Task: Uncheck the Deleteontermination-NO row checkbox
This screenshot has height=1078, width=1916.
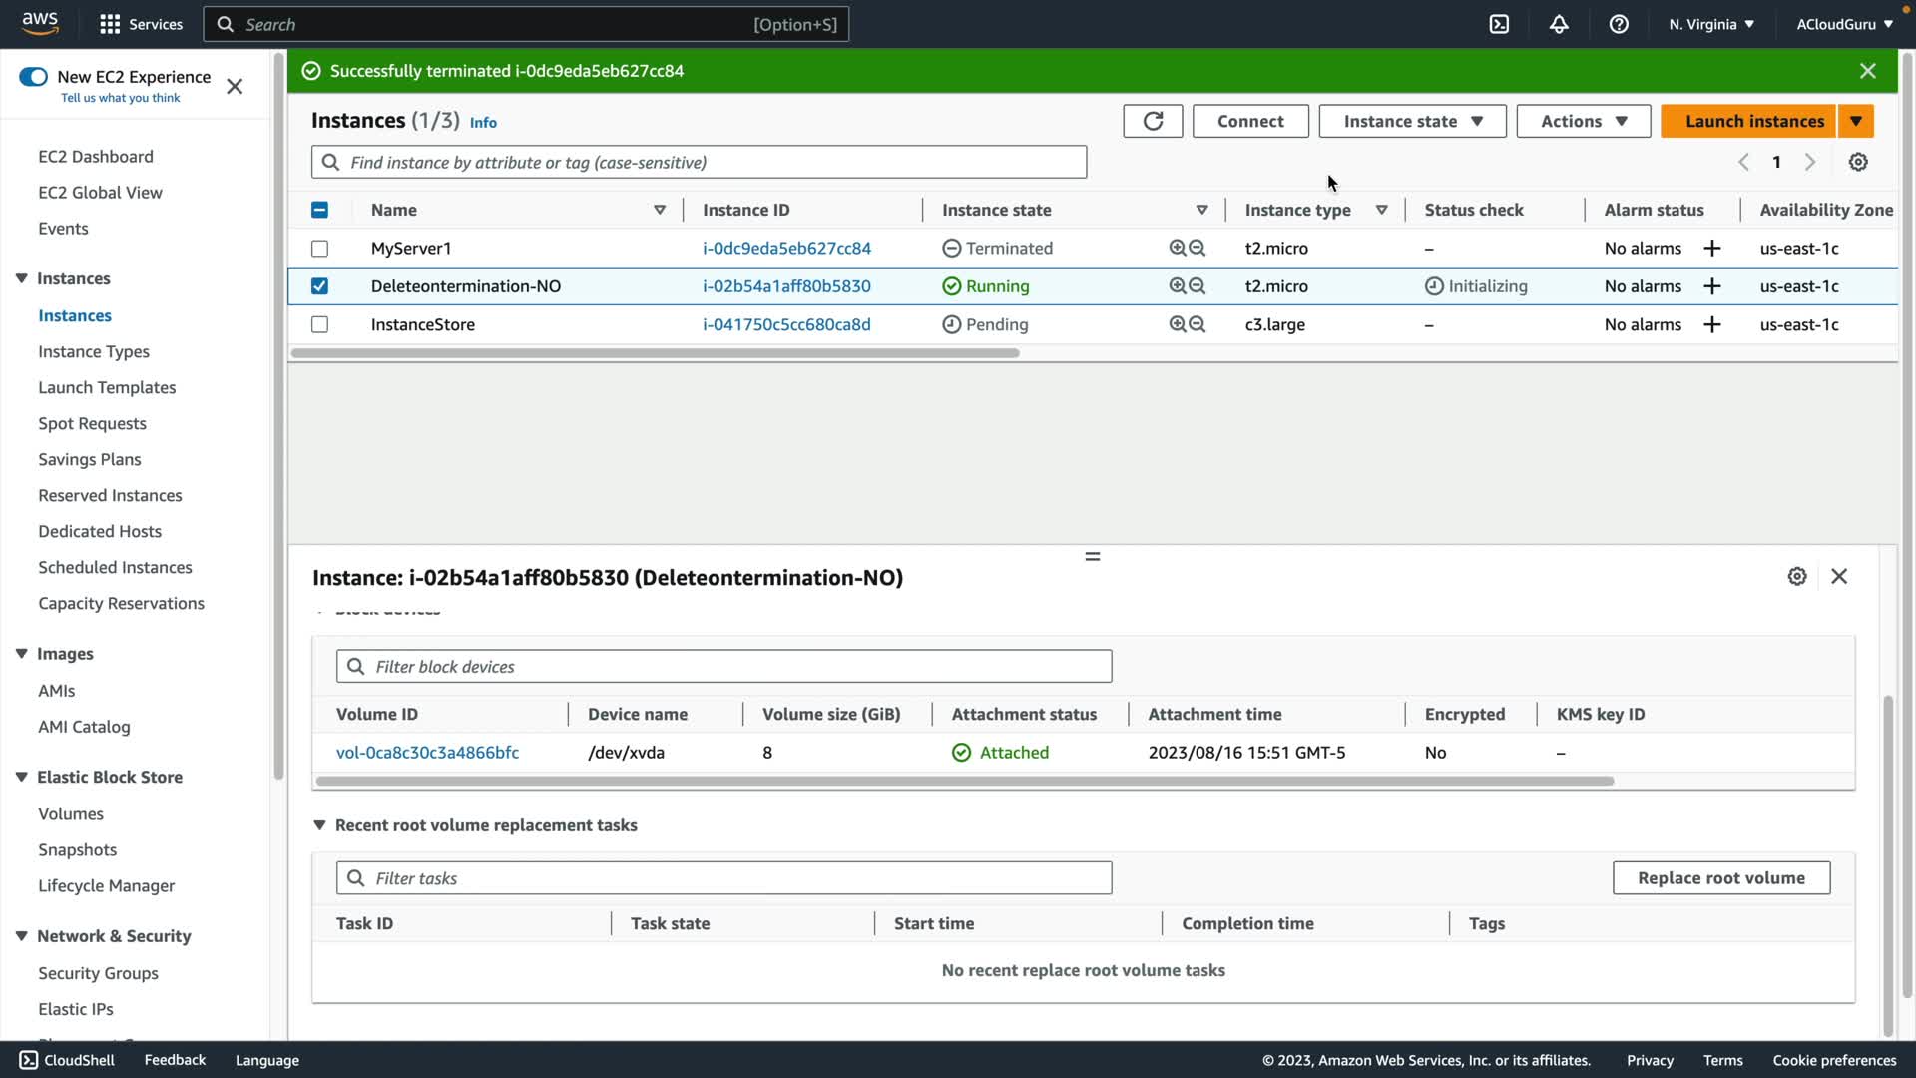Action: (319, 286)
